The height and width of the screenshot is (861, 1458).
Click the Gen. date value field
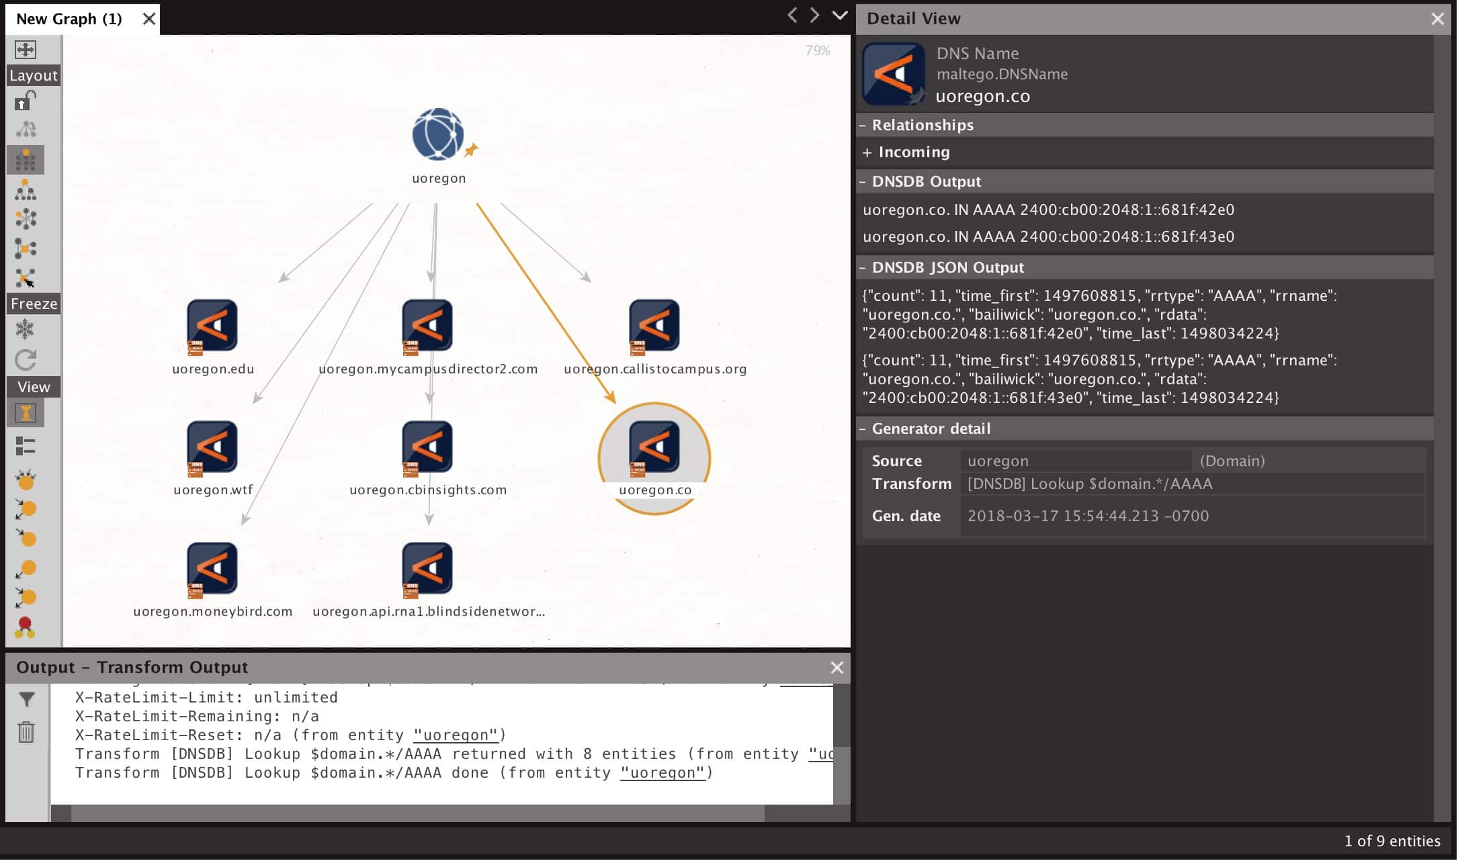(1193, 516)
